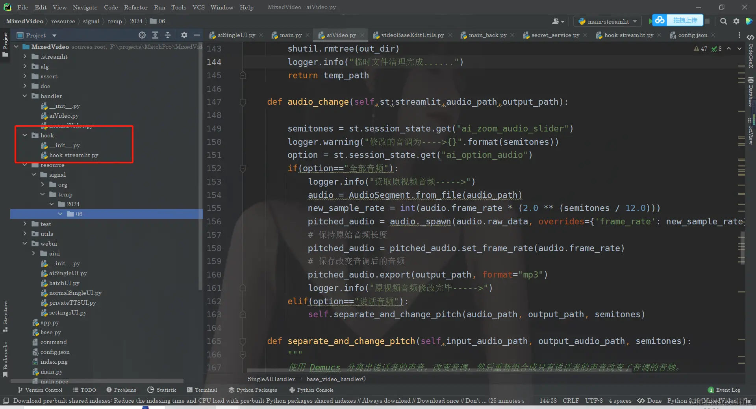
Task: Open the CodeGeeX side panel
Action: tap(750, 52)
